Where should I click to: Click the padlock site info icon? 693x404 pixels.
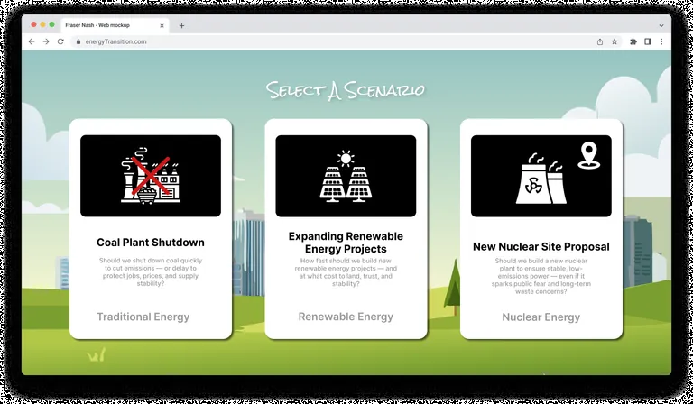(x=79, y=41)
